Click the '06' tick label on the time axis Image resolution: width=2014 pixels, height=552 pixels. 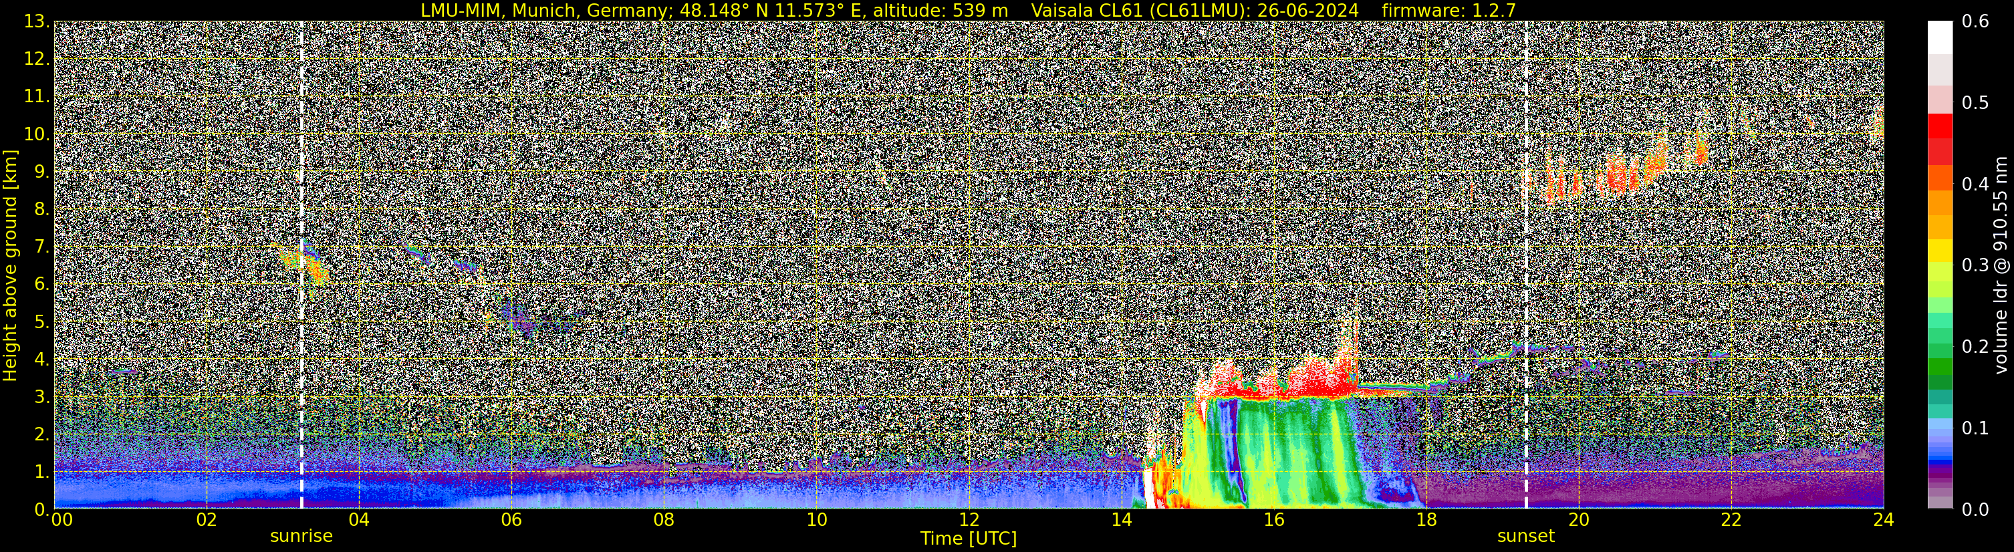pyautogui.click(x=511, y=520)
